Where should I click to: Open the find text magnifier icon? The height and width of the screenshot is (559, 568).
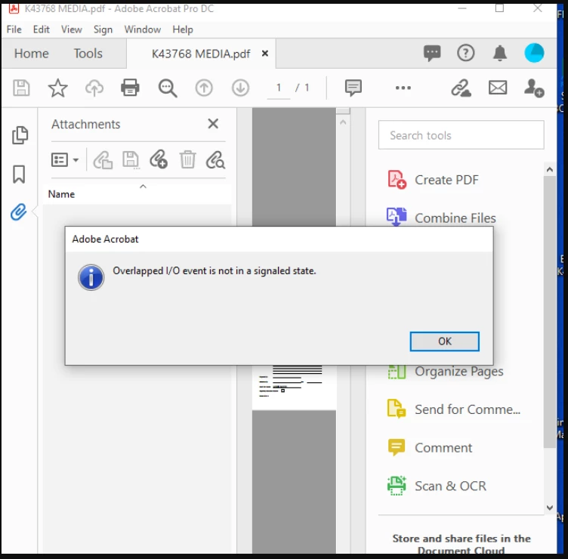coord(168,88)
